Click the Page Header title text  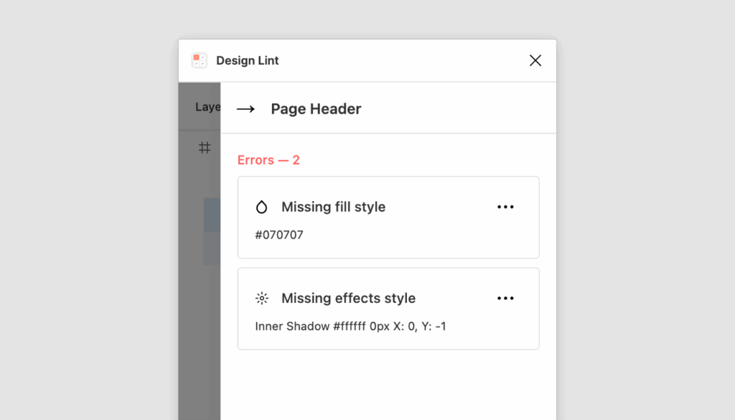point(316,108)
